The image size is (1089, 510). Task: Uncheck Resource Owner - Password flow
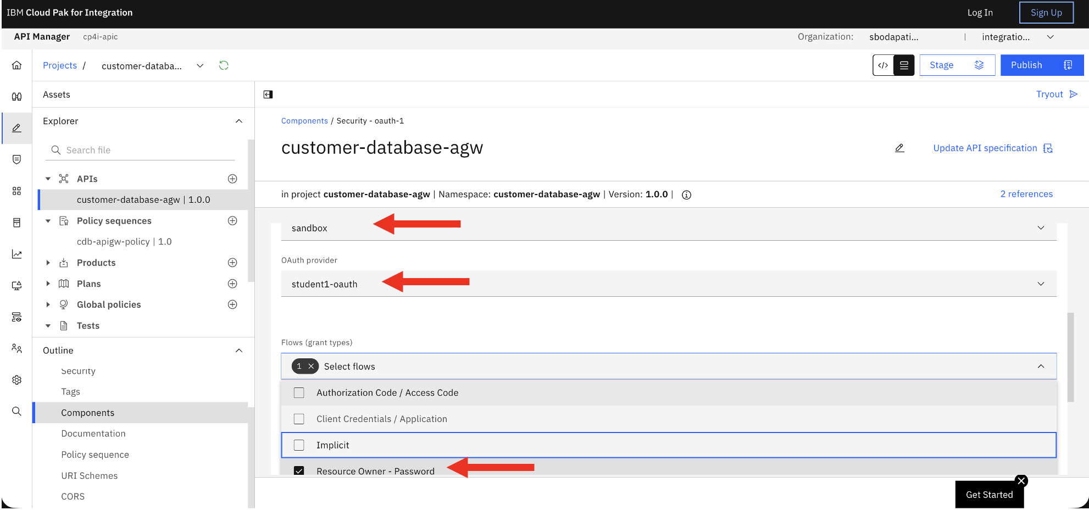coord(299,471)
